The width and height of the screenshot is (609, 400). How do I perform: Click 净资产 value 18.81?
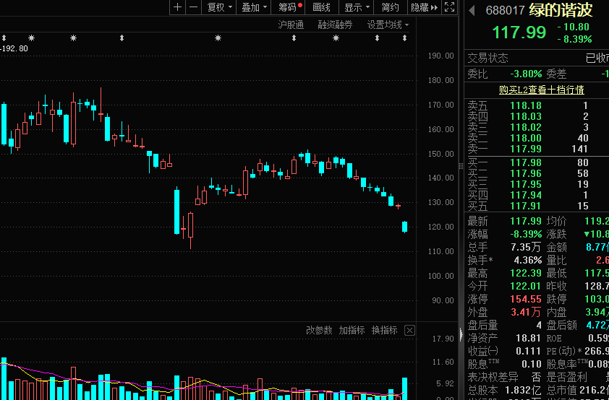click(x=528, y=339)
